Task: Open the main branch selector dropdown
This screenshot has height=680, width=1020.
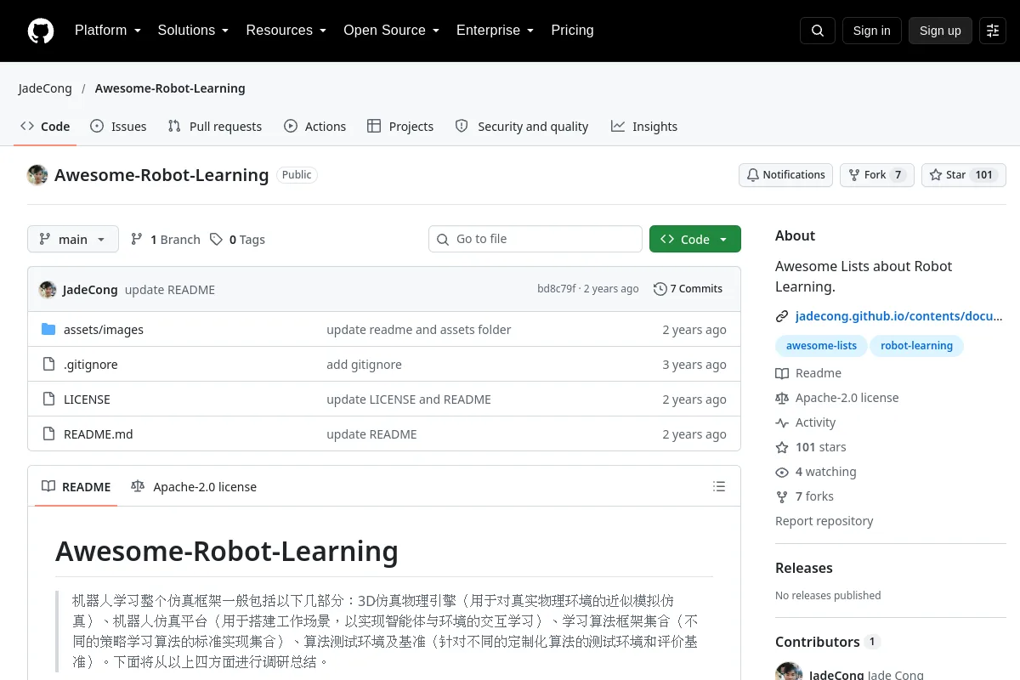Action: pos(73,240)
